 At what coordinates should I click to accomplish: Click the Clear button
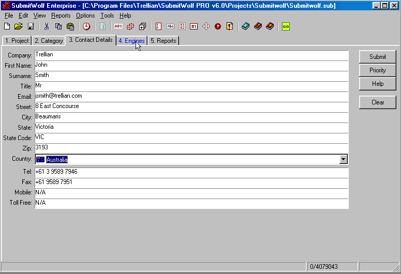coord(378,102)
